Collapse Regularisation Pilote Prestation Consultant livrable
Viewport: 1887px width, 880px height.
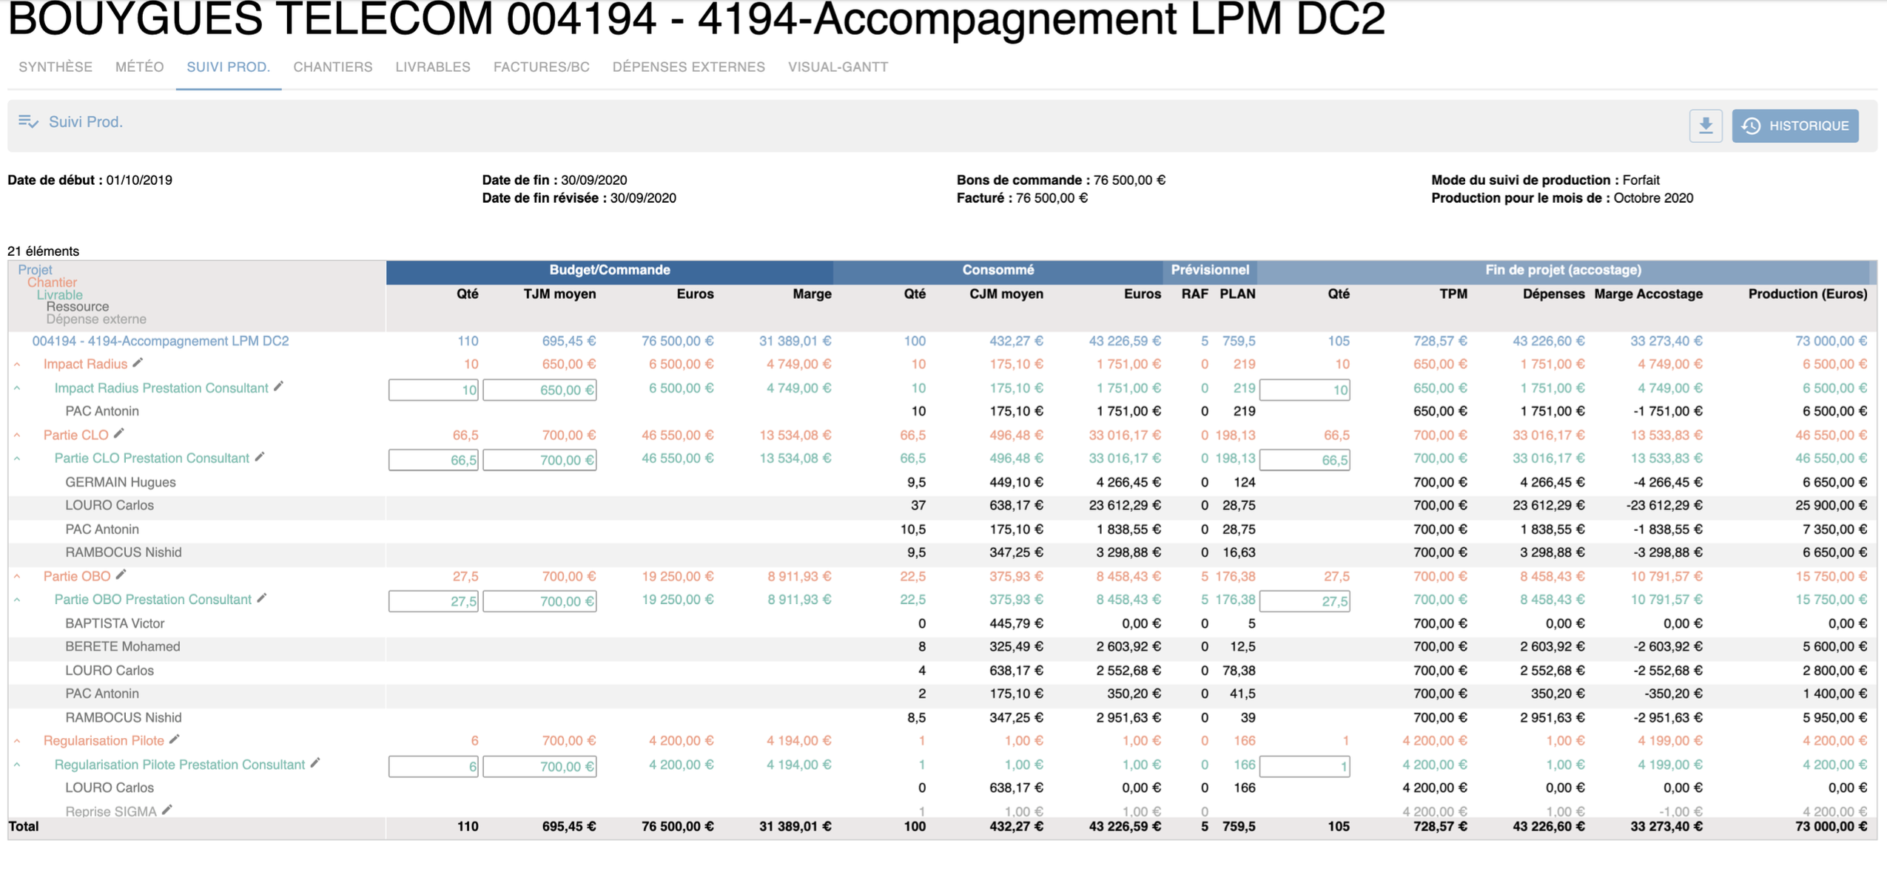pos(17,765)
